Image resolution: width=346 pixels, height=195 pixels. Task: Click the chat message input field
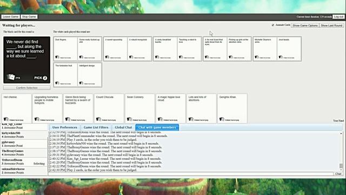click(x=190, y=174)
